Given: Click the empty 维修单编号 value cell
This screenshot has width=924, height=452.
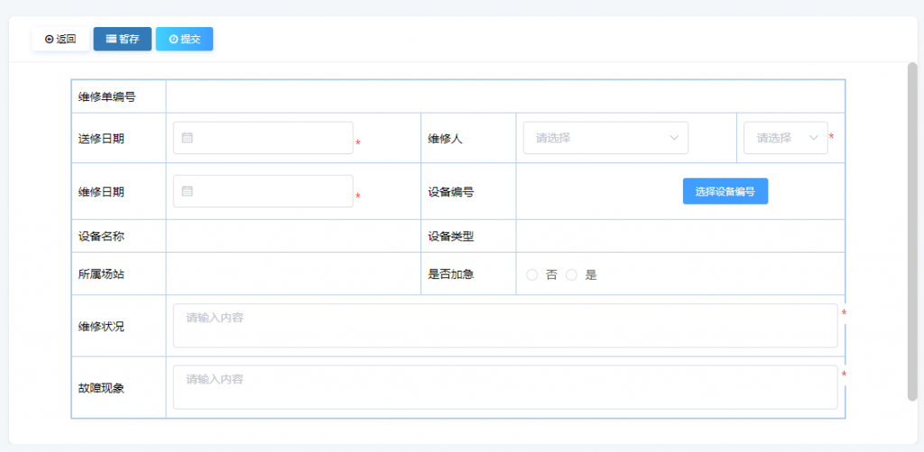Looking at the screenshot, I should tap(505, 97).
